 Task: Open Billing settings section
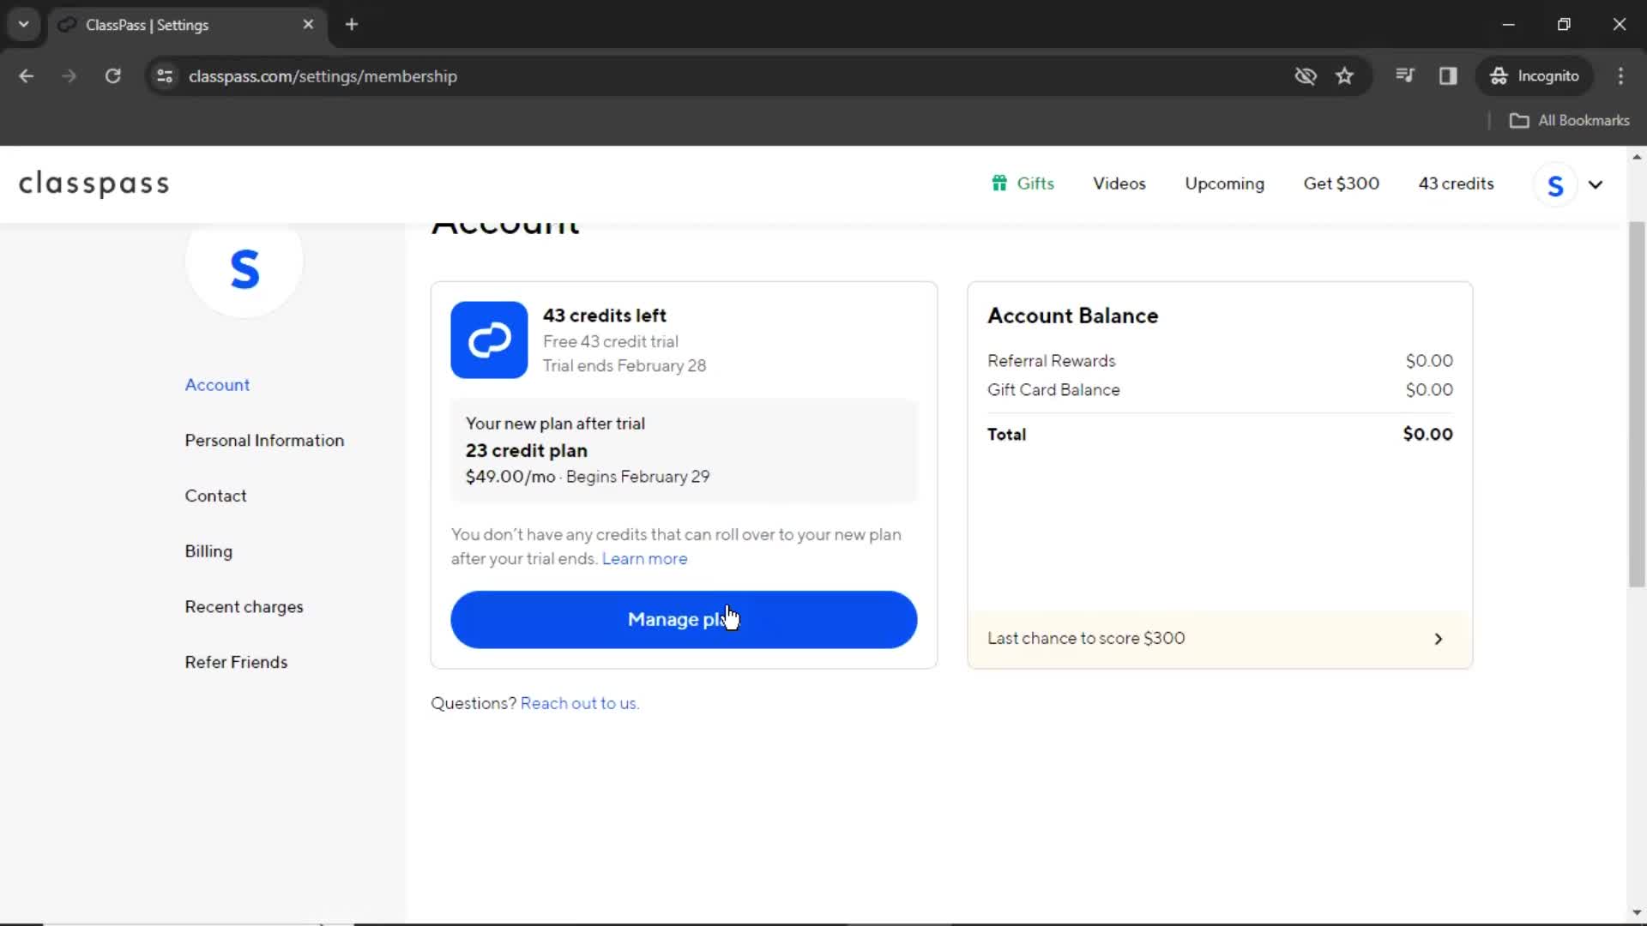tap(208, 551)
